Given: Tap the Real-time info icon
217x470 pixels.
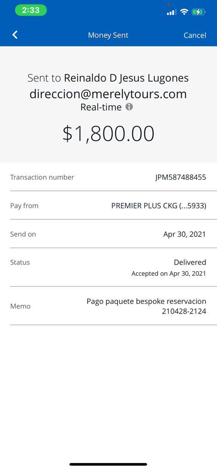Looking at the screenshot, I should click(129, 106).
